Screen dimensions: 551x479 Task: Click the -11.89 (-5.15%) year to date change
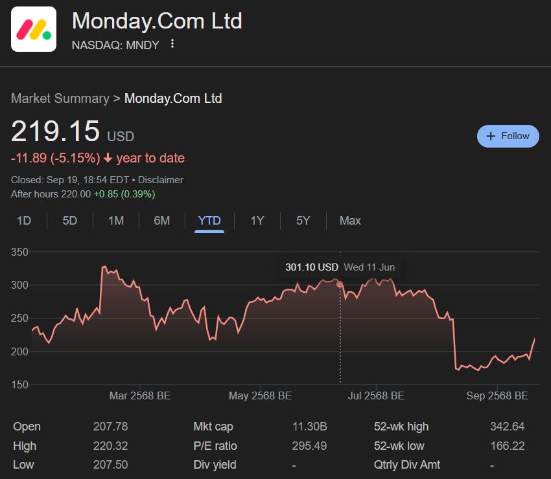[x=98, y=158]
